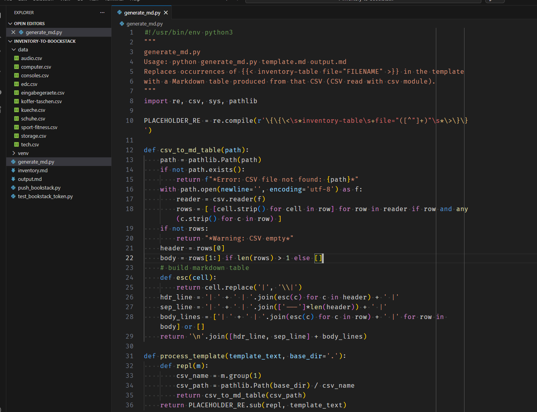Click the inventory.md markdown file icon
Viewport: 537px width, 412px height.
(x=13, y=170)
